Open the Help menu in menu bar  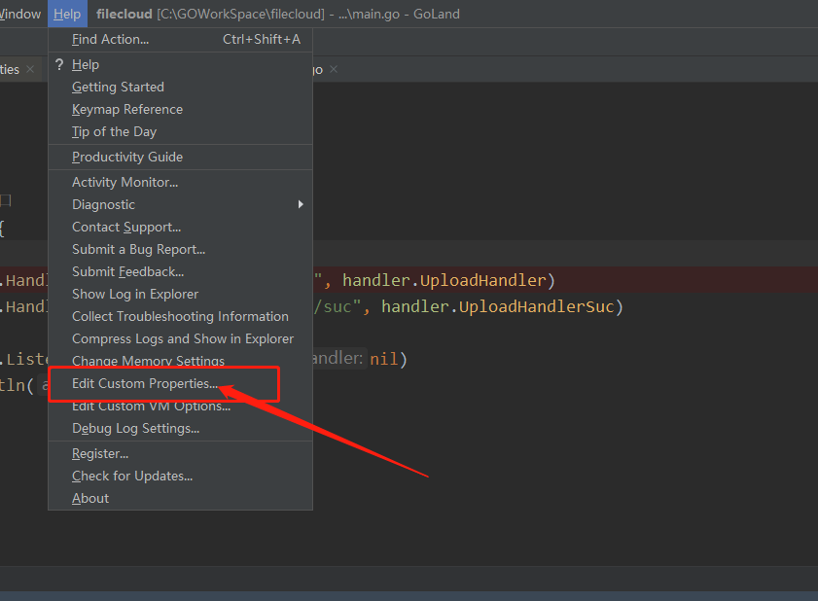pos(67,14)
